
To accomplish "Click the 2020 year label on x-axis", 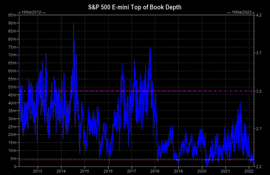I will [x=202, y=171].
